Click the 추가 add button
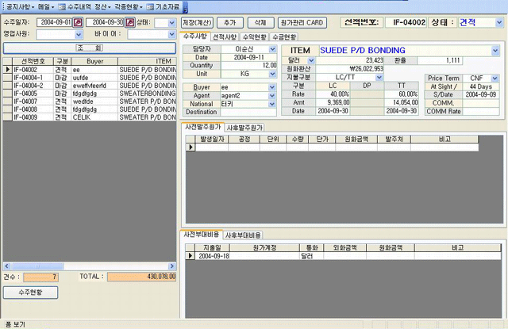 click(229, 23)
